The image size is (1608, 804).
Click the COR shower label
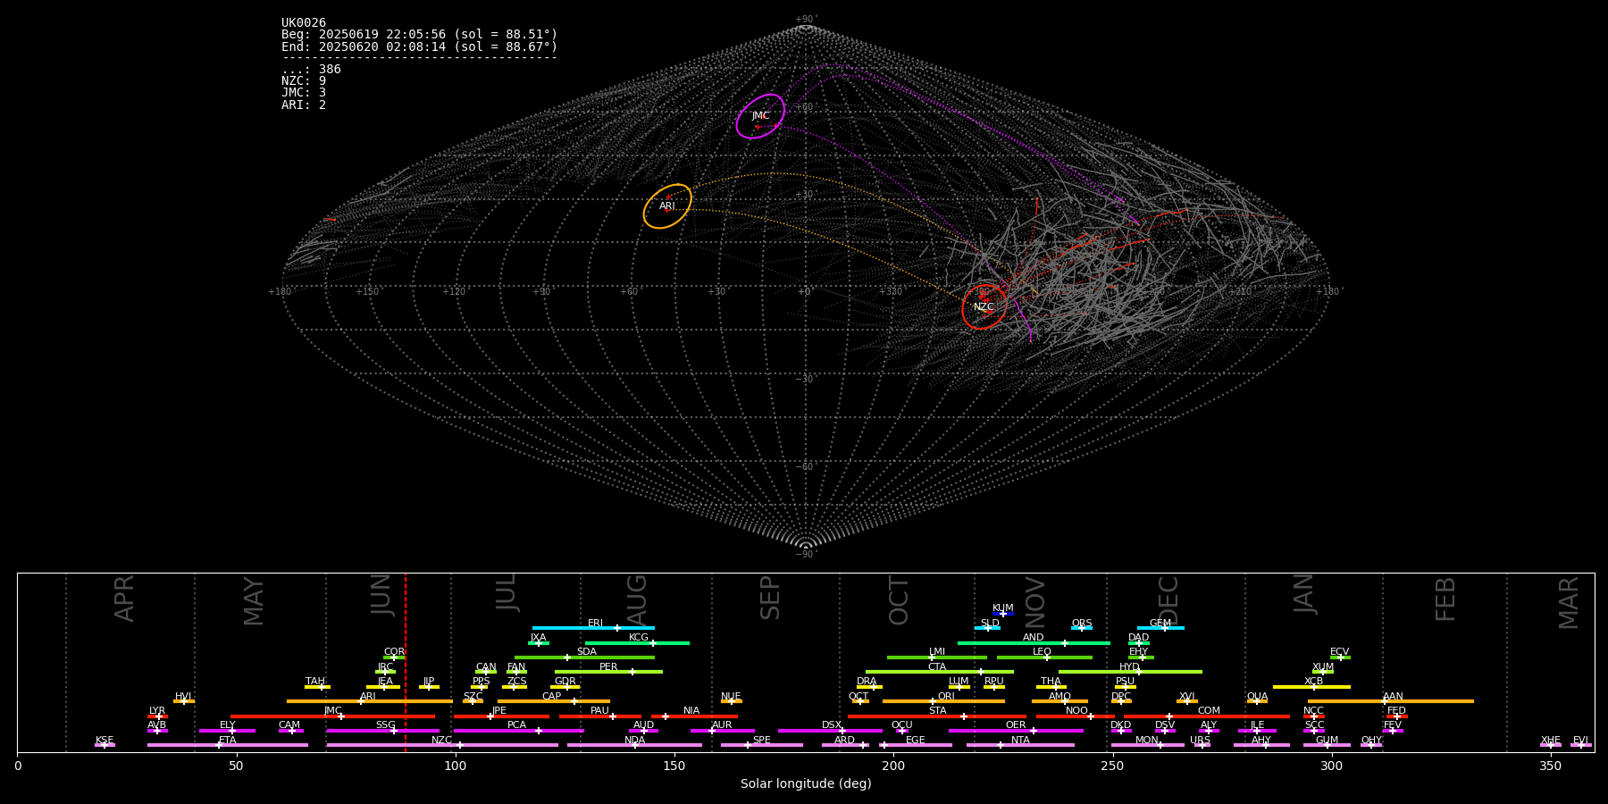click(x=394, y=652)
